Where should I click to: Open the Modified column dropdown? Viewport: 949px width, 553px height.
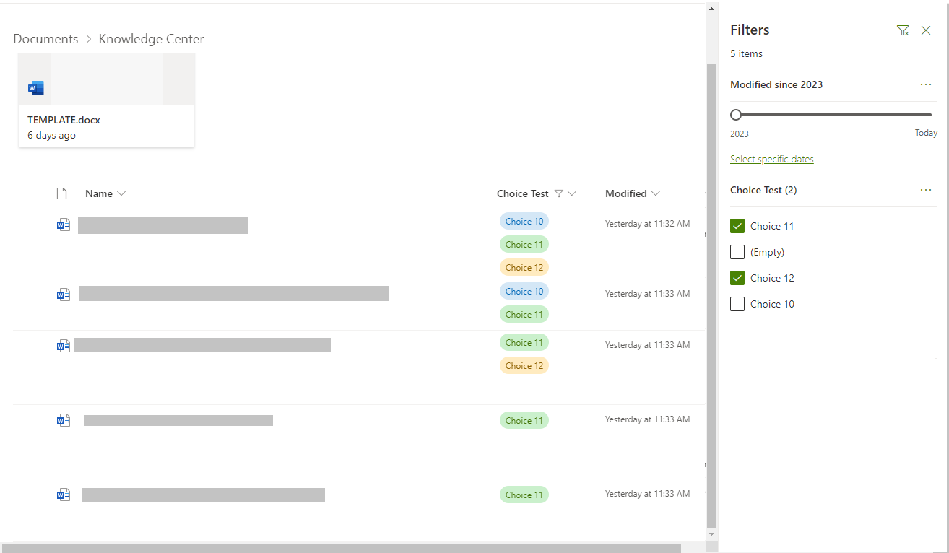coord(656,193)
